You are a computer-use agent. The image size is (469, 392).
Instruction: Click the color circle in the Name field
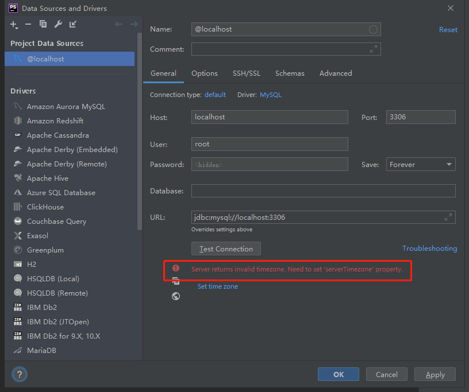tap(373, 29)
